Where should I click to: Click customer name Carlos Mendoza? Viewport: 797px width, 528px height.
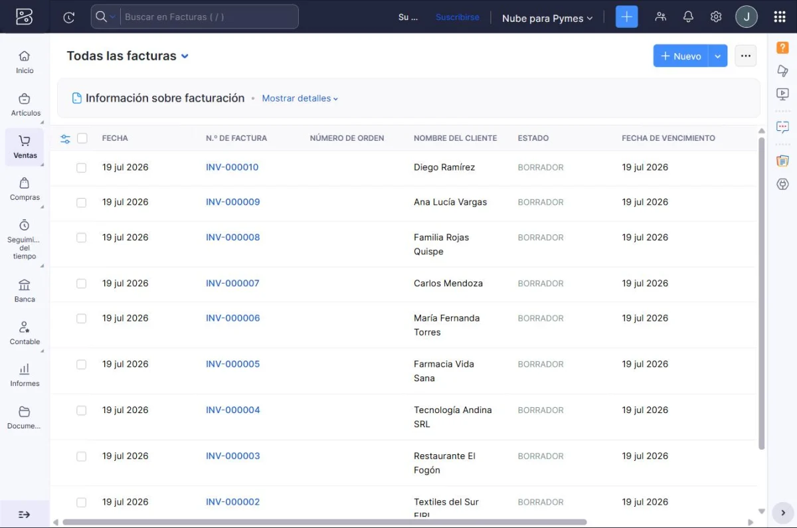(448, 283)
